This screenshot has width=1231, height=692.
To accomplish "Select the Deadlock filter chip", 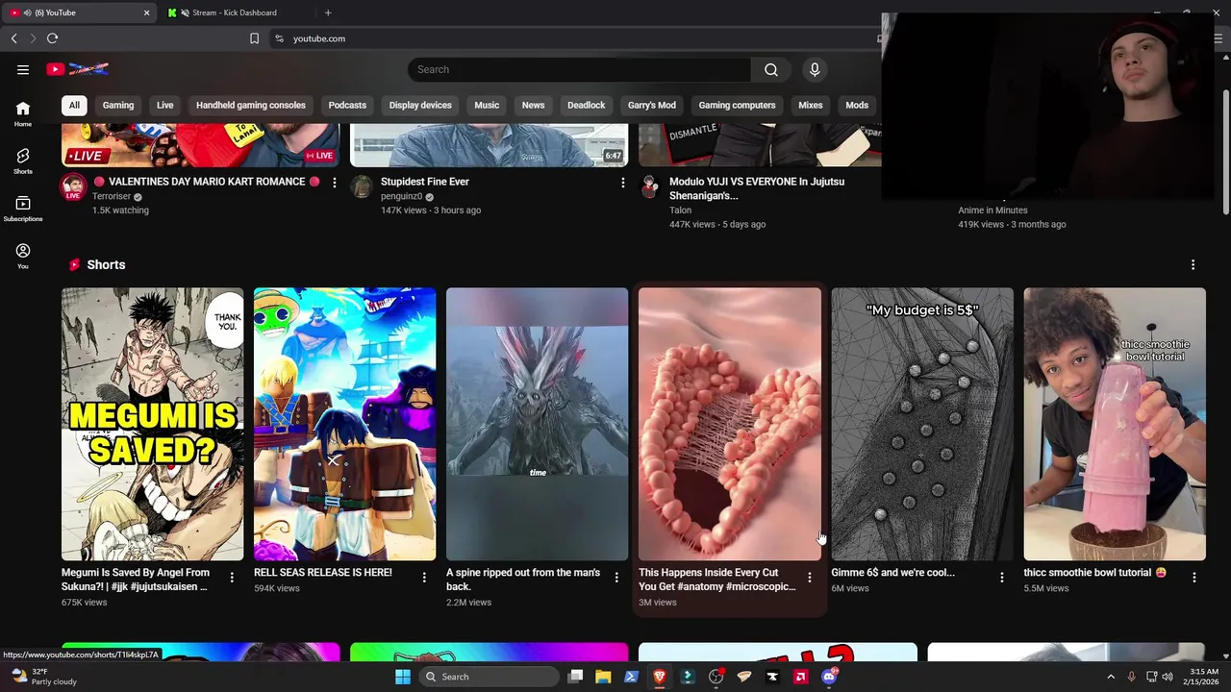I will (587, 105).
